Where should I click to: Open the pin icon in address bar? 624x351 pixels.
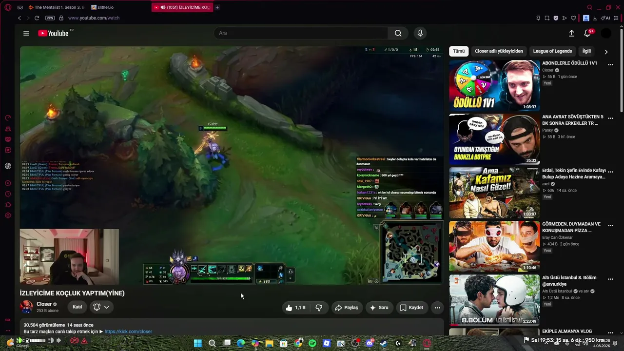click(x=538, y=18)
